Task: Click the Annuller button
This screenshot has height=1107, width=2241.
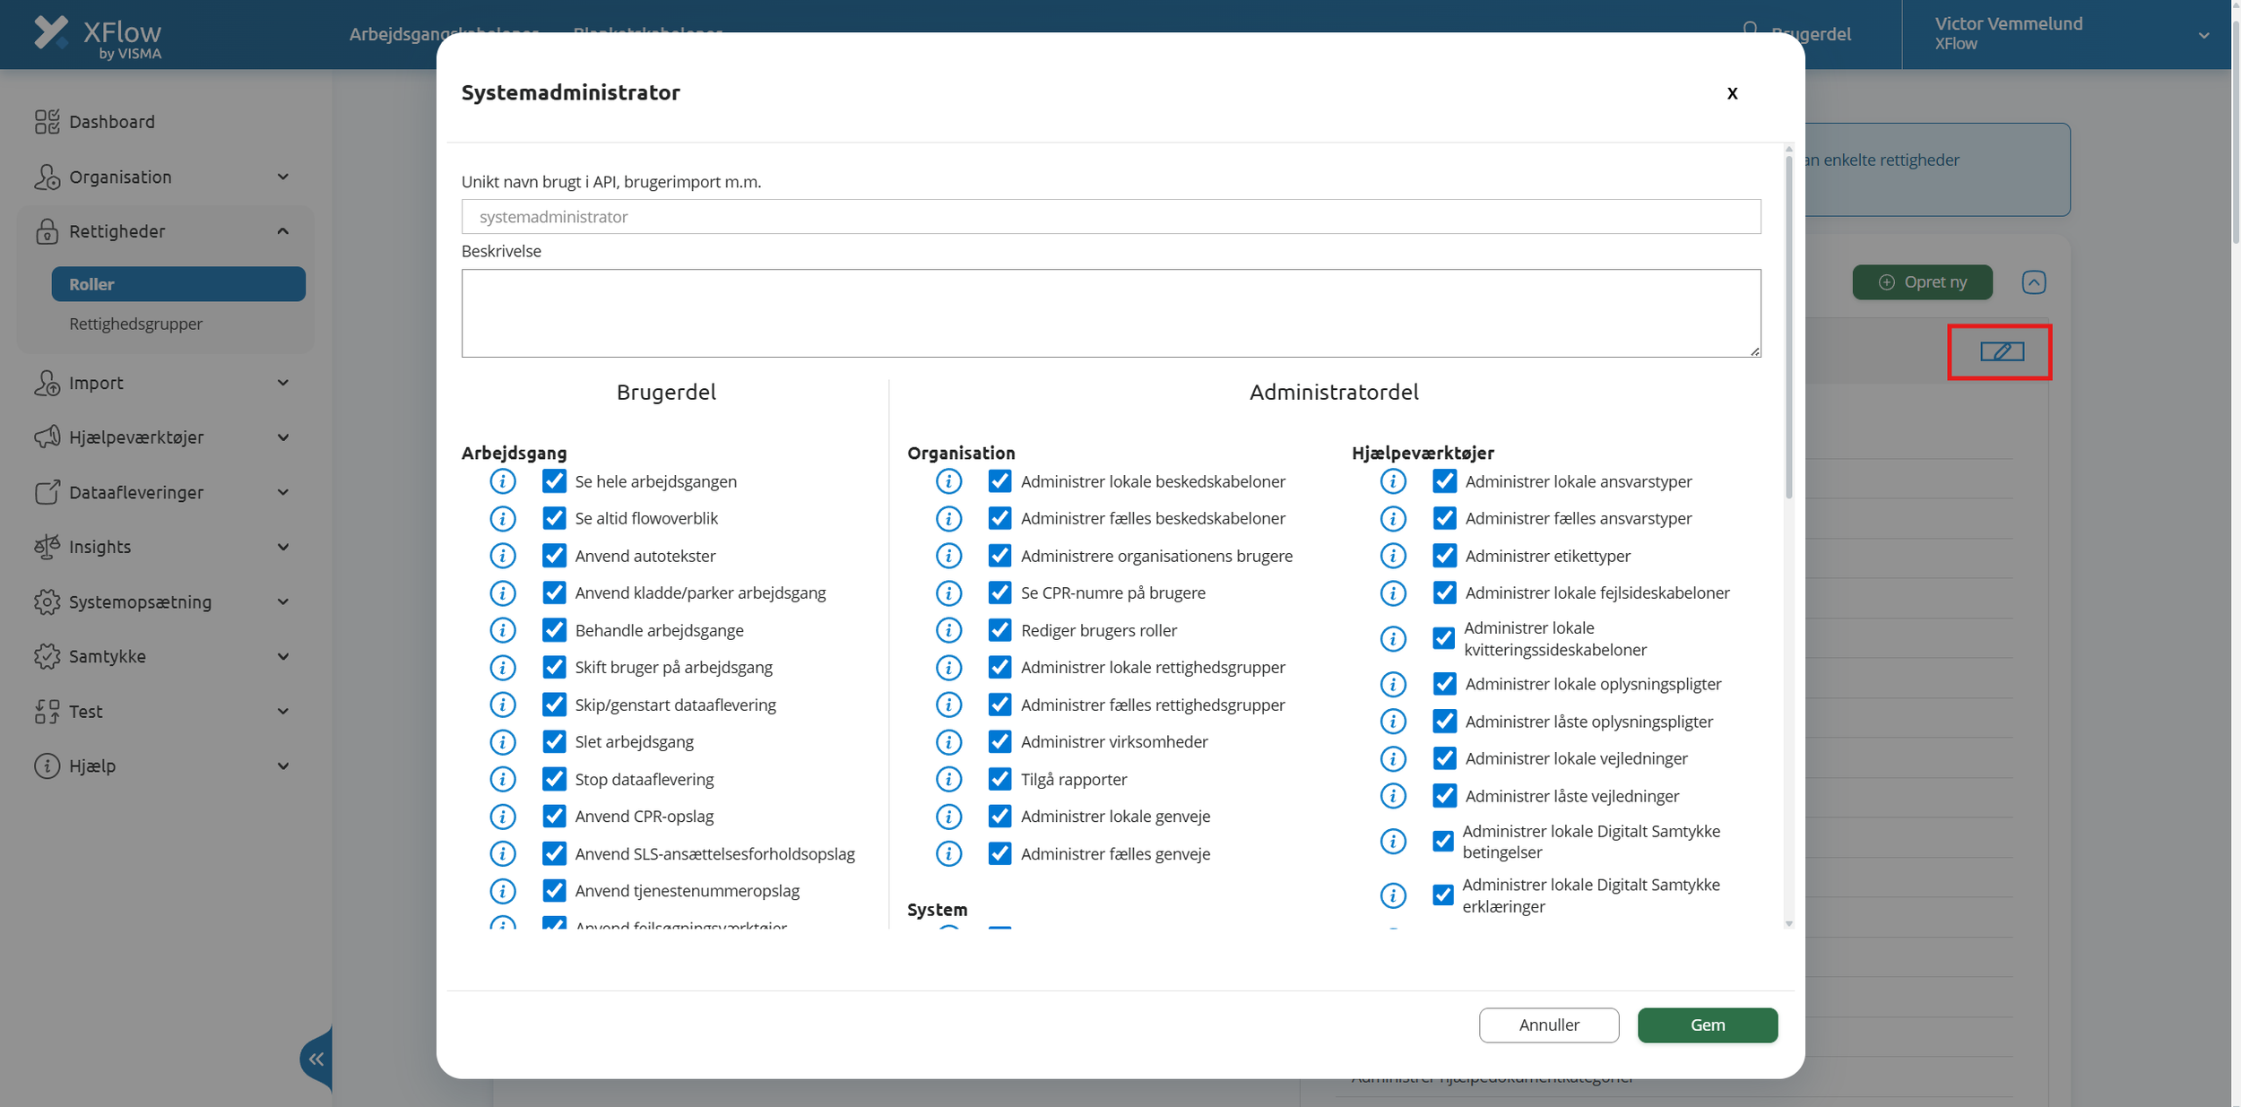Action: [x=1548, y=1025]
